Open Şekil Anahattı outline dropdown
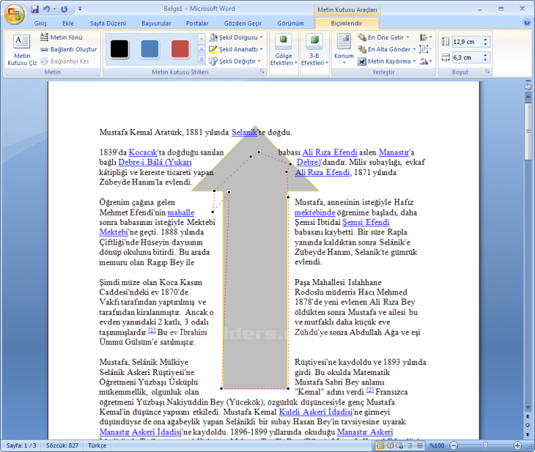The width and height of the screenshot is (535, 452). [236, 50]
